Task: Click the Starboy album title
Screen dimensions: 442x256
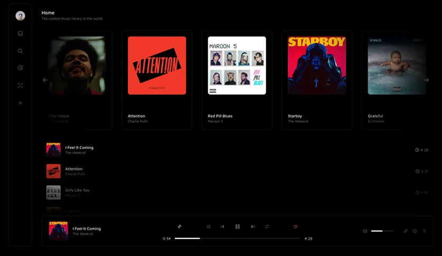Action: 295,116
